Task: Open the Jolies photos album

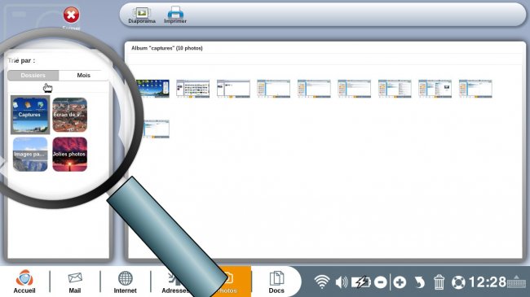Action: (x=69, y=155)
